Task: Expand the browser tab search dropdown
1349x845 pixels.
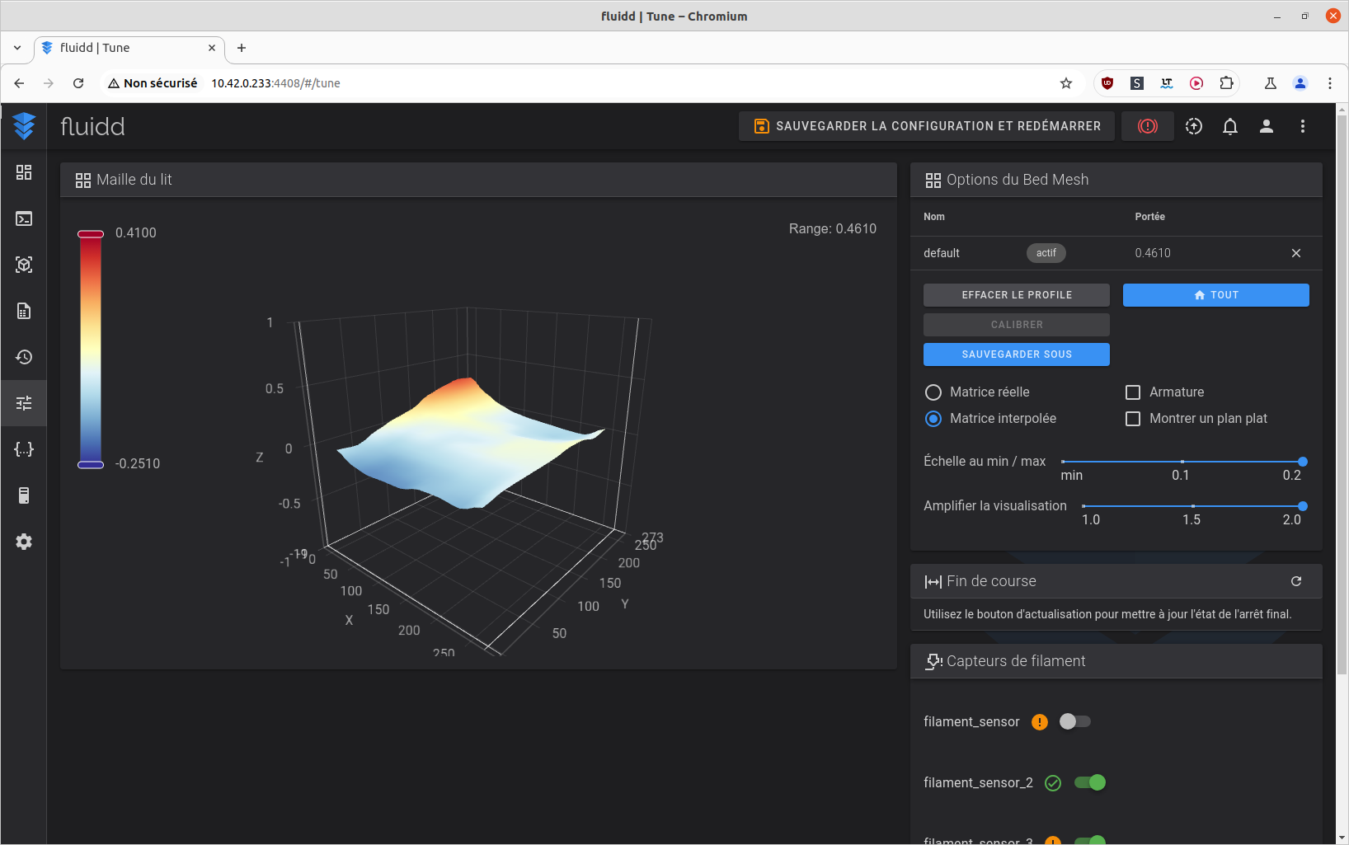Action: point(17,48)
